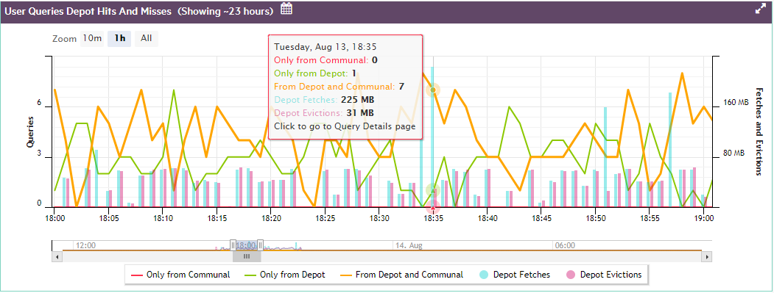Click the 18:25 x-axis label
The image size is (774, 293).
(325, 217)
